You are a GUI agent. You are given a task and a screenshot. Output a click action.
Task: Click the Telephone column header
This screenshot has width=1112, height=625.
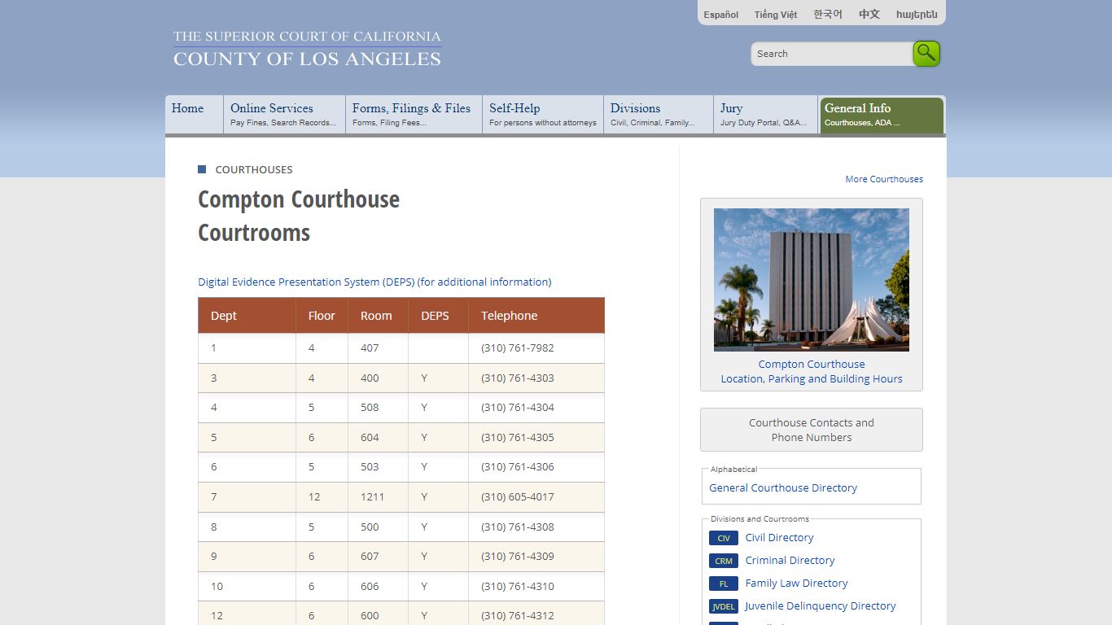click(536, 316)
